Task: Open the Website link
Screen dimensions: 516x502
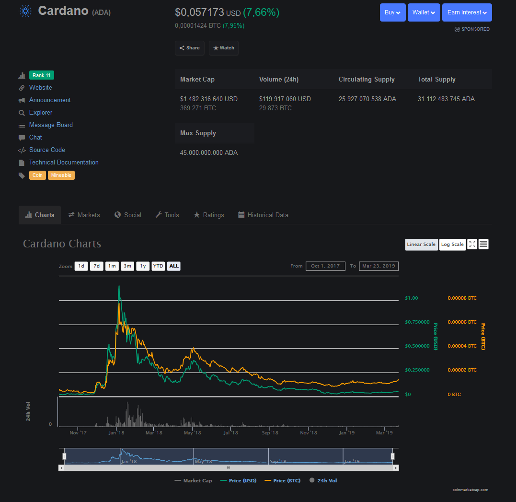Action: (x=40, y=88)
